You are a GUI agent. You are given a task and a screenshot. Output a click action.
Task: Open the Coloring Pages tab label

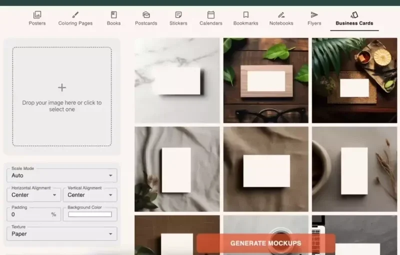(x=75, y=23)
